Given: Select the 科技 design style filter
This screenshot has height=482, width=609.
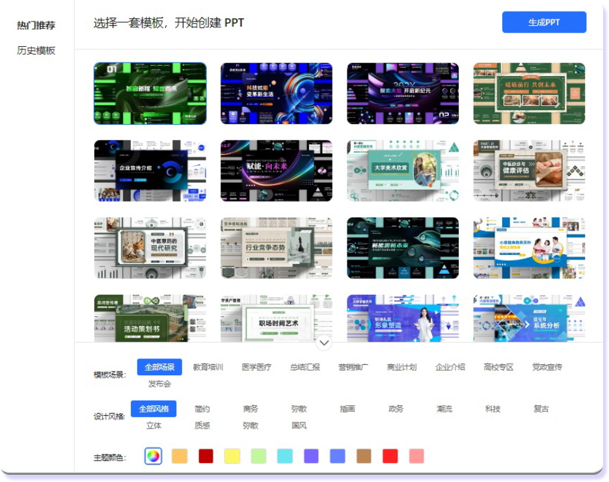Looking at the screenshot, I should pyautogui.click(x=493, y=408).
